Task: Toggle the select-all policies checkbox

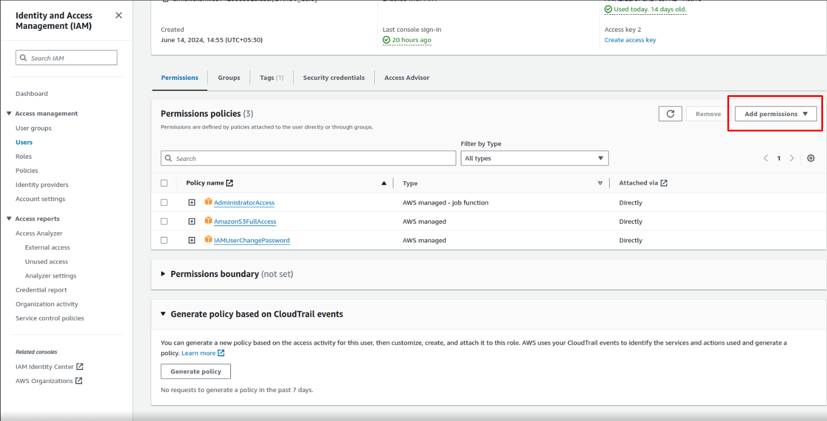Action: point(164,183)
